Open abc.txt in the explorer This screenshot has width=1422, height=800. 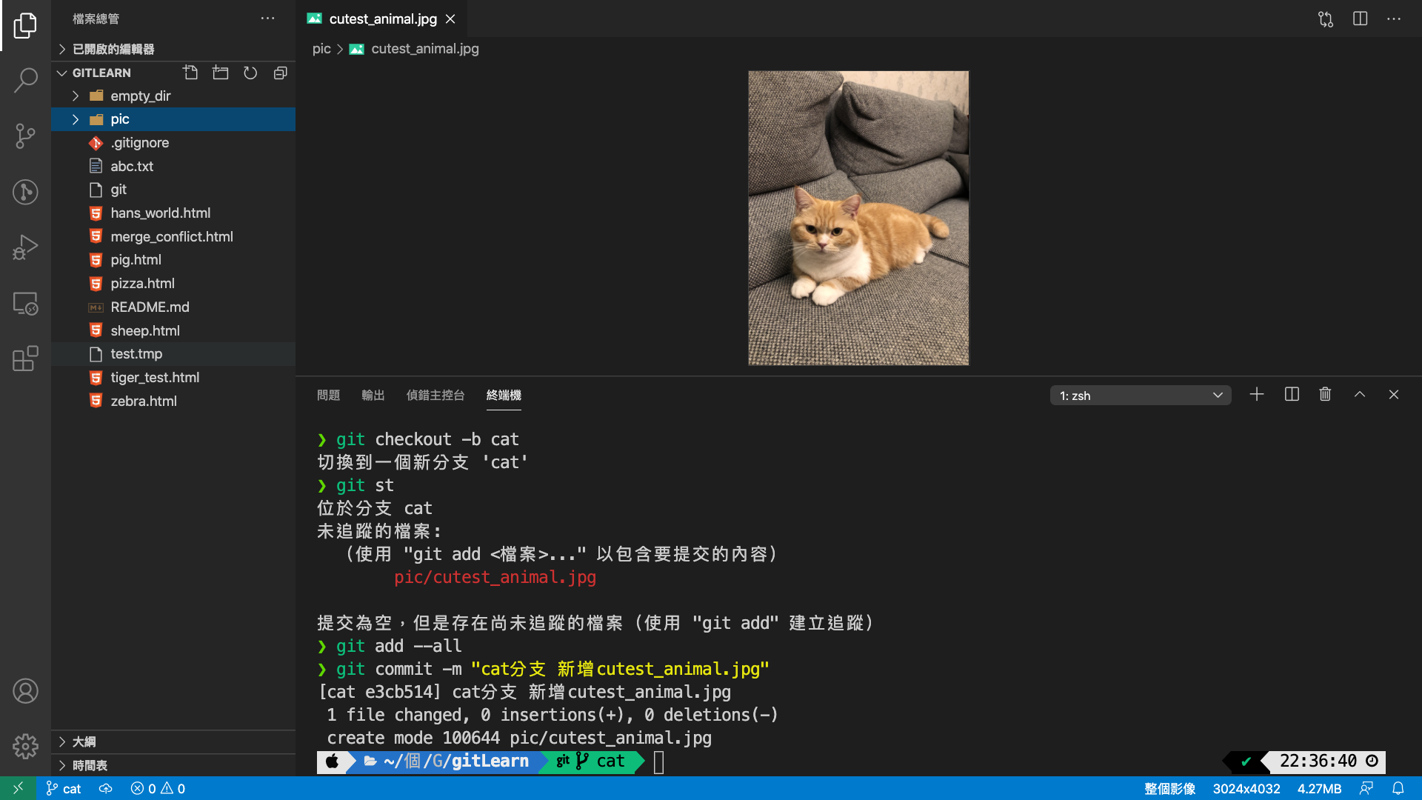tap(173, 167)
